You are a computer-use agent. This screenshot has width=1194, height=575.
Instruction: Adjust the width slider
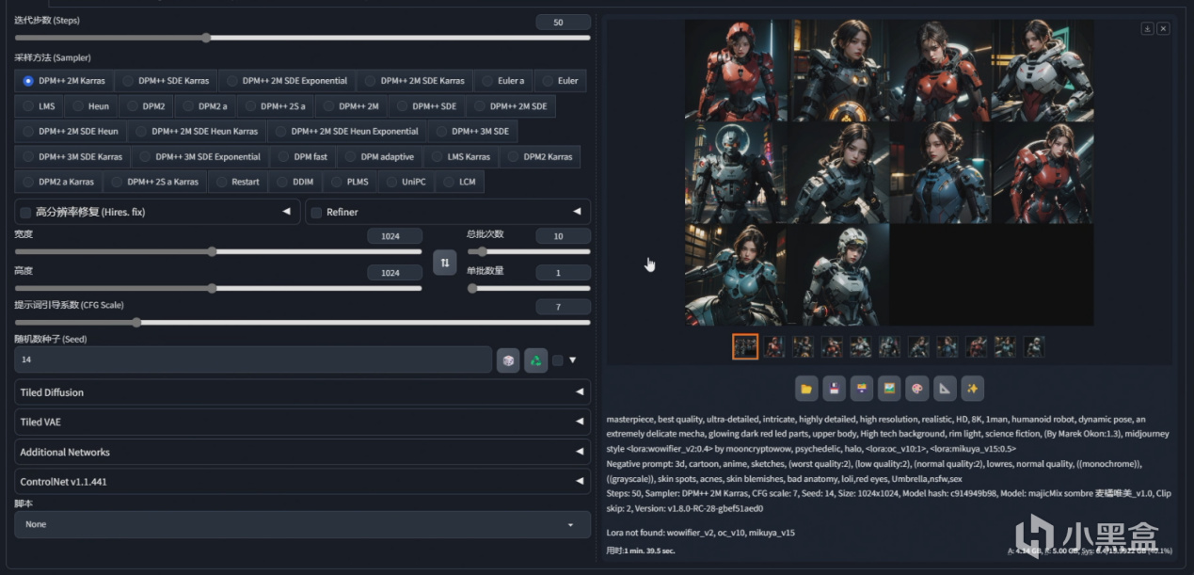click(x=218, y=251)
